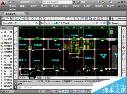Click the Paste clipboard icon
This screenshot has height=94, width=127.
tap(40, 18)
